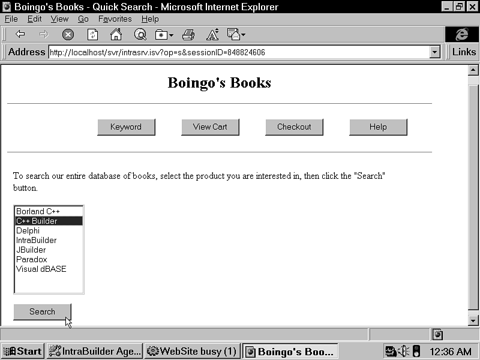This screenshot has width=480, height=360.
Task: Click Boingo's Books taskbar button
Action: tap(290, 351)
